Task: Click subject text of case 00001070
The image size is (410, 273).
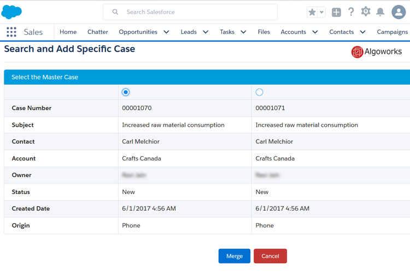Action: tap(173, 125)
